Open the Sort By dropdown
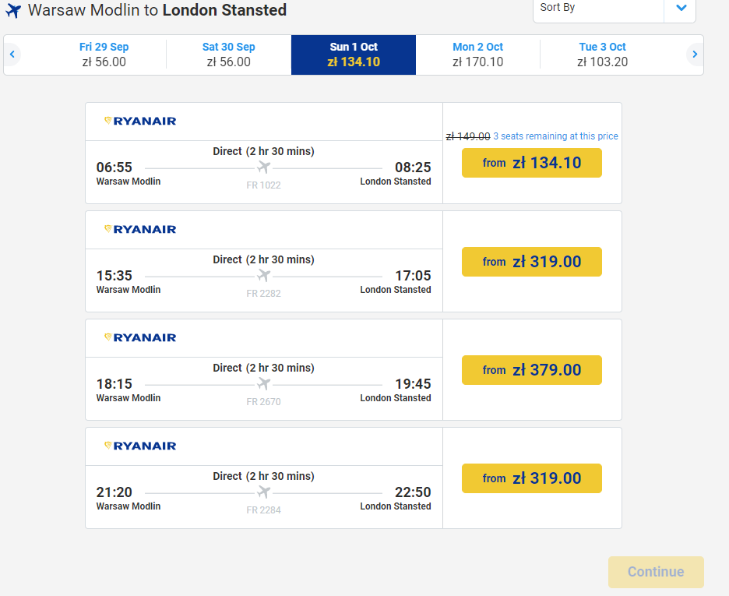The width and height of the screenshot is (729, 596). [615, 9]
